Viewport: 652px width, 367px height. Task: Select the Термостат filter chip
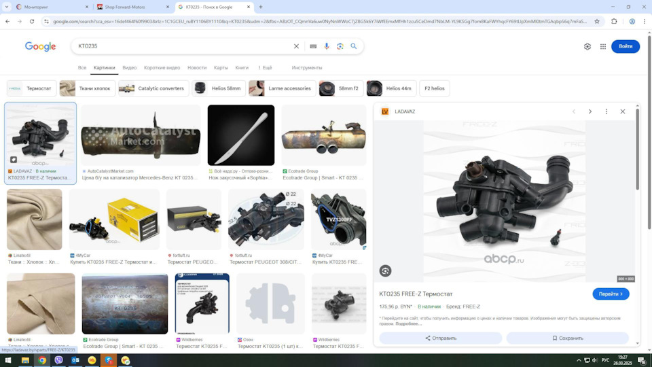point(31,88)
